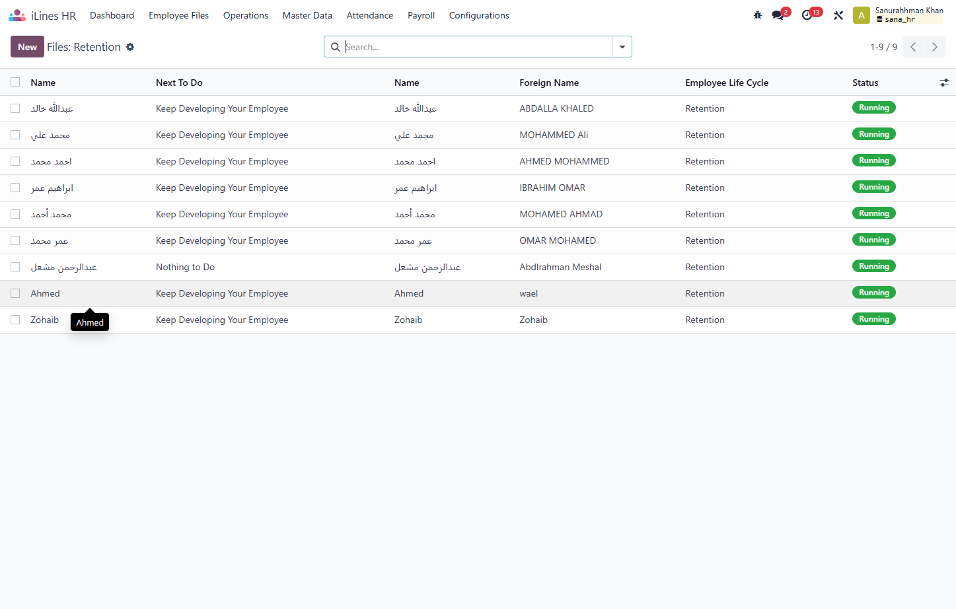Click the Files: Retention breadcrumb title
The height and width of the screenshot is (609, 956).
tap(84, 47)
